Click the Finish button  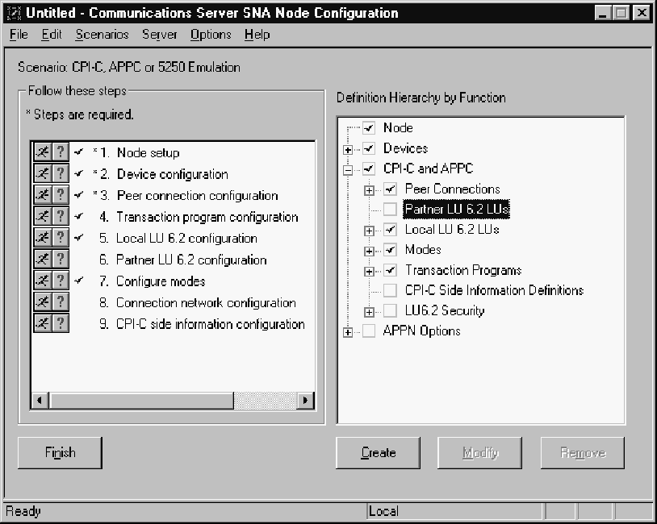click(60, 453)
